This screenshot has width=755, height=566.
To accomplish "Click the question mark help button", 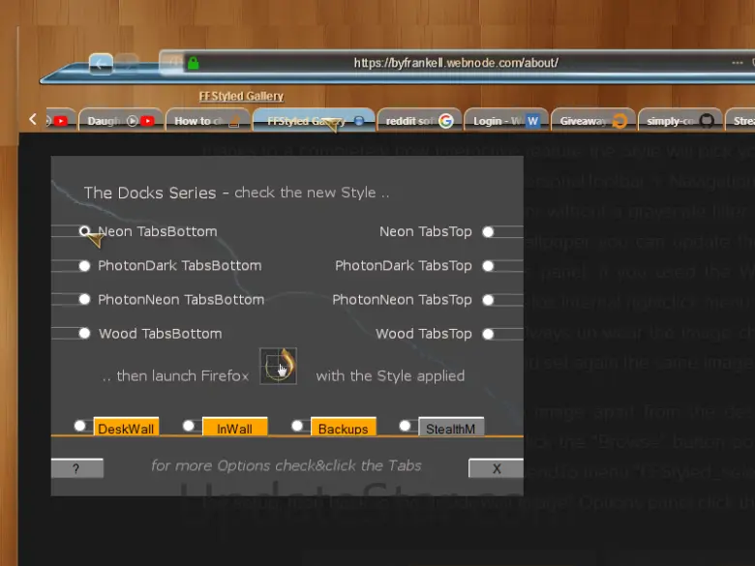I will 77,468.
